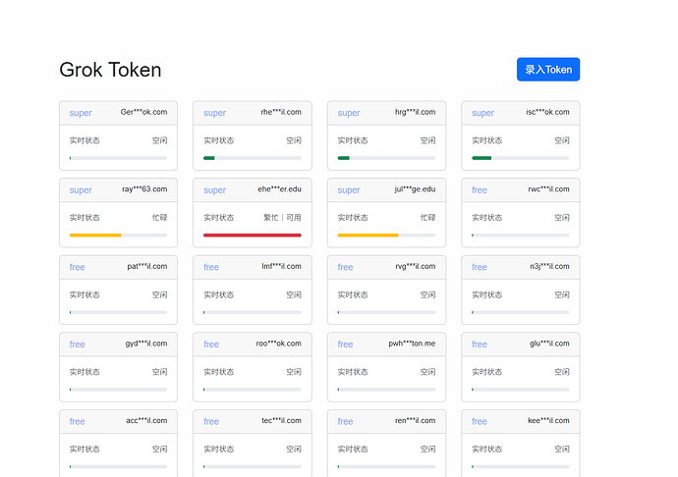
Task: Click the green progress bar on isc***ok.com card
Action: click(x=481, y=158)
